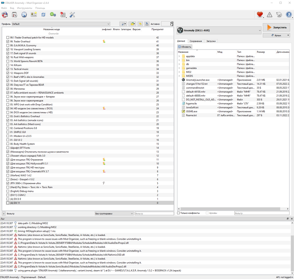This screenshot has width=294, height=279.
Task: Click the Restore backup yellow arrow icon
Action: 140,24
